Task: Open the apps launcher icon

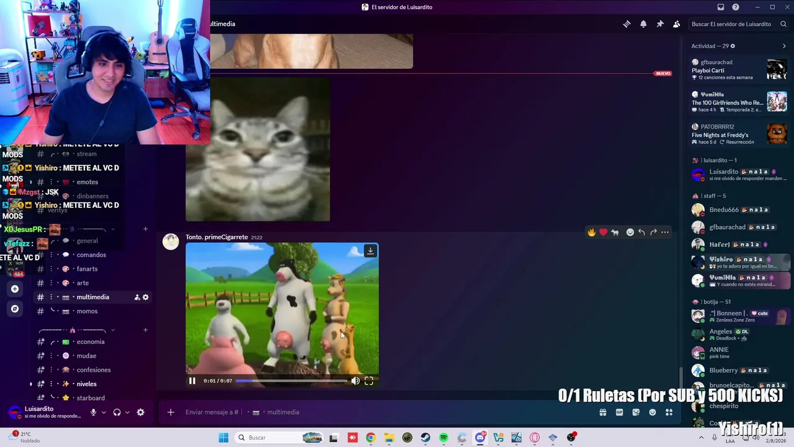Action: coord(669,412)
